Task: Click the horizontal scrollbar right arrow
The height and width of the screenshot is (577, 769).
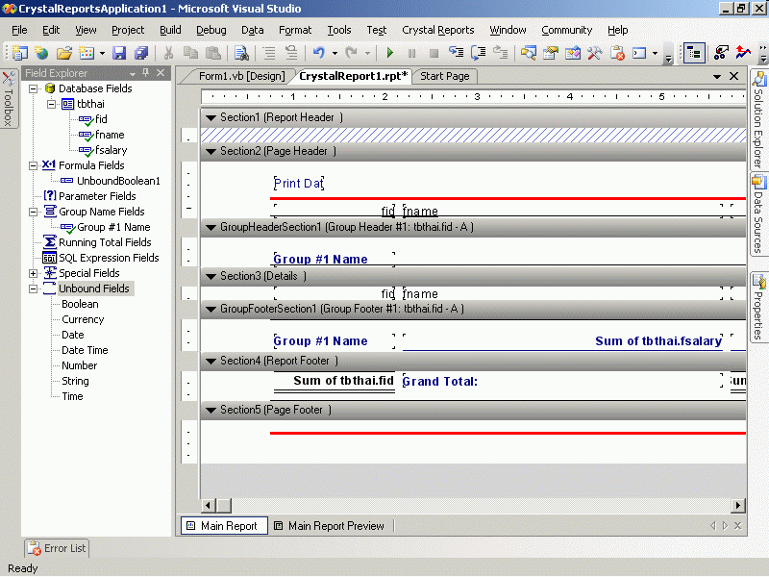Action: 738,506
